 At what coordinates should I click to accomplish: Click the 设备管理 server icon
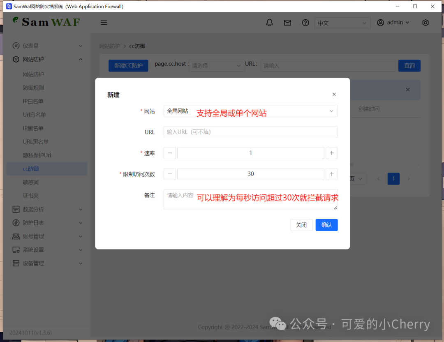(16, 263)
